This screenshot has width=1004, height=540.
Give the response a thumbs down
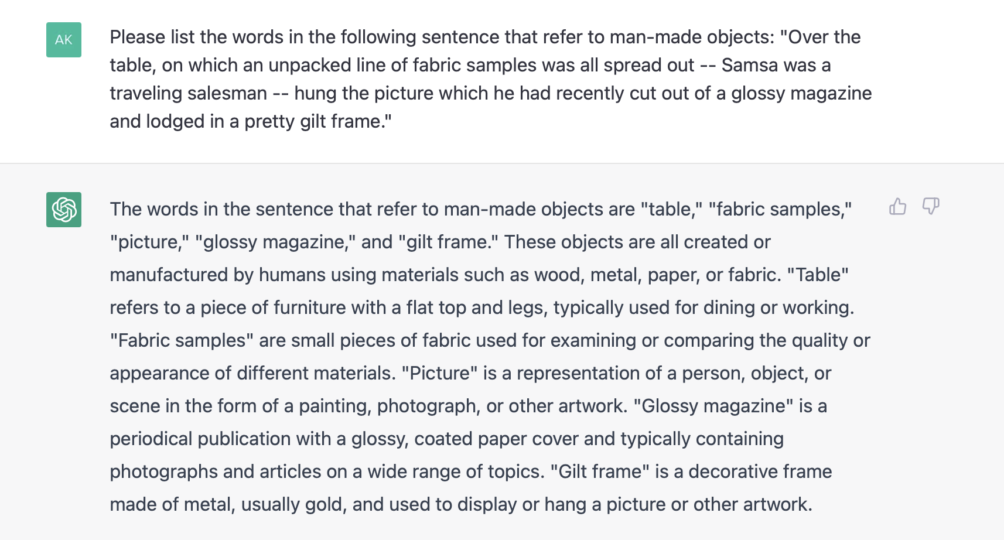(931, 206)
